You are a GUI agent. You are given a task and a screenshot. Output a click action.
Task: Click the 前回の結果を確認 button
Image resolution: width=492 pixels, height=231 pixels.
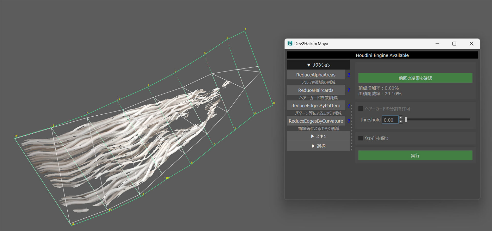[x=415, y=78]
